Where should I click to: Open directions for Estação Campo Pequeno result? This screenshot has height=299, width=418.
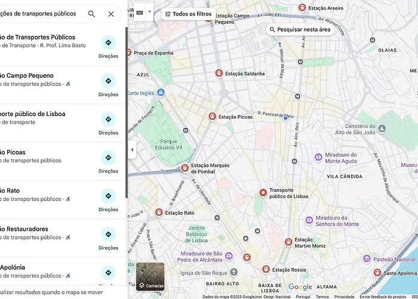[108, 81]
